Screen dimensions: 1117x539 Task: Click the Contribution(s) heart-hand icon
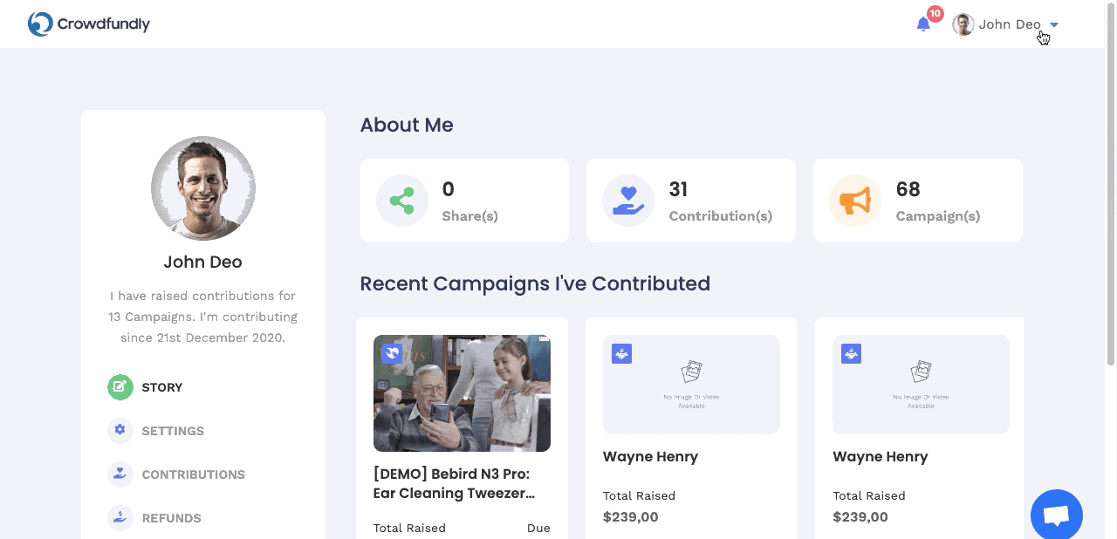628,201
